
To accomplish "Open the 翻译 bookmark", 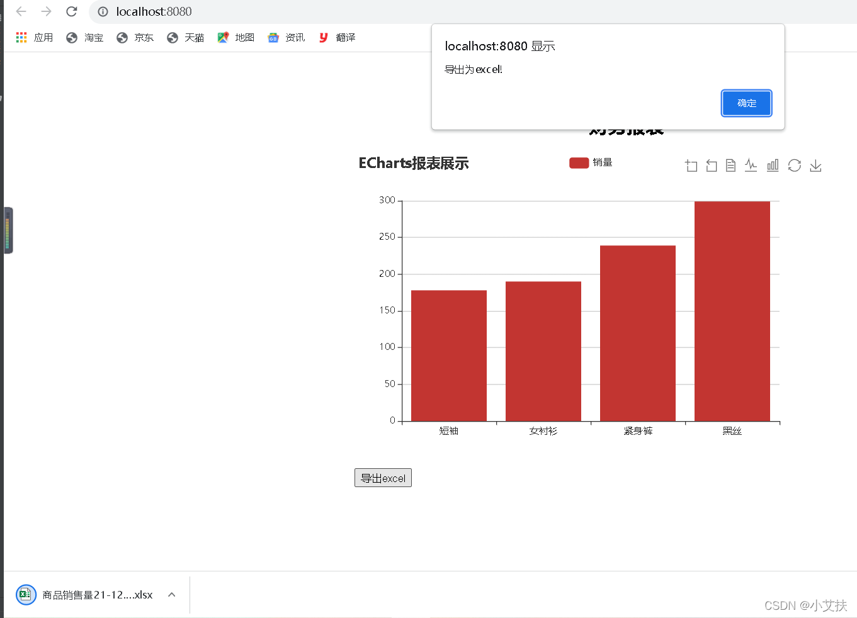I will [x=337, y=38].
